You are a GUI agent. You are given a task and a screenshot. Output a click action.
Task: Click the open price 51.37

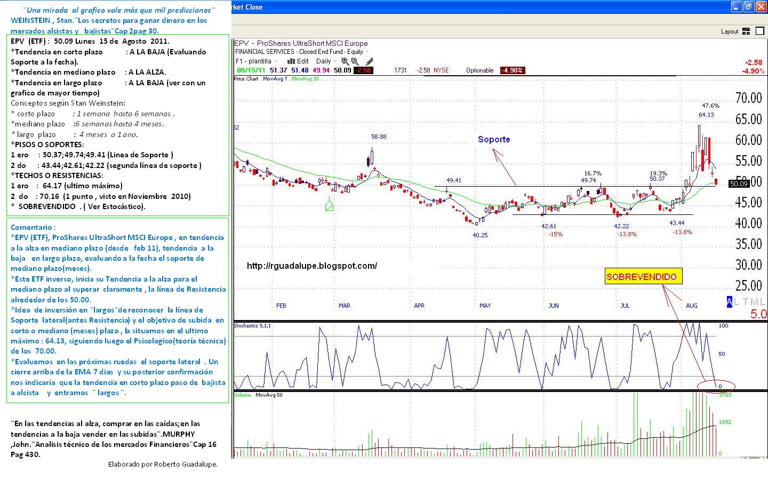[278, 70]
